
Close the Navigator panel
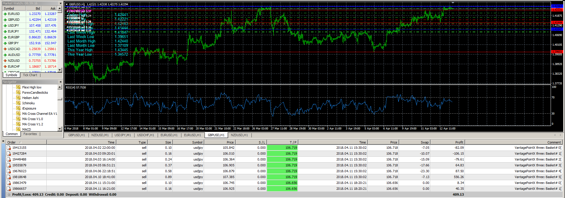61,82
